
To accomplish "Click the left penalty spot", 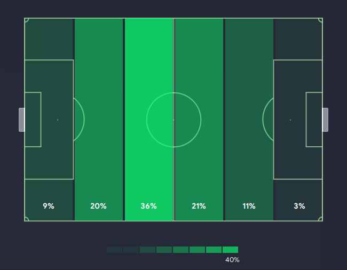I will click(58, 120).
